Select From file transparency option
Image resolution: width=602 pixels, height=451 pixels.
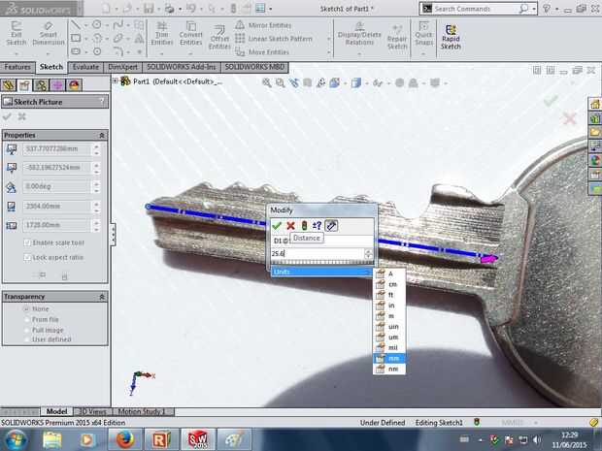[26, 319]
